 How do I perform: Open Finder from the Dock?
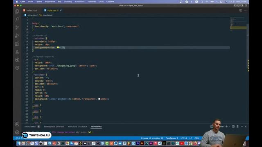coord(19,143)
